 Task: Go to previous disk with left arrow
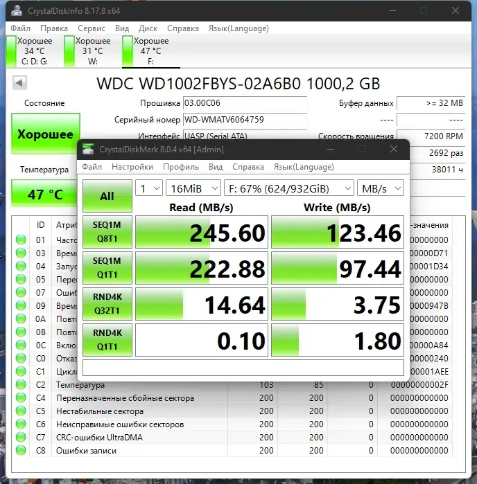[19, 82]
